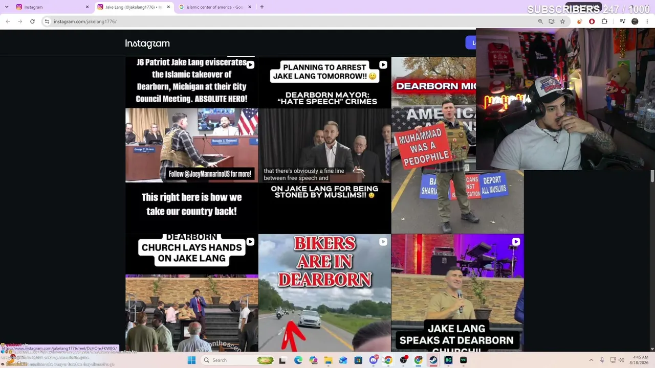
Task: Select the Jake Lang Instagram tab
Action: [134, 7]
